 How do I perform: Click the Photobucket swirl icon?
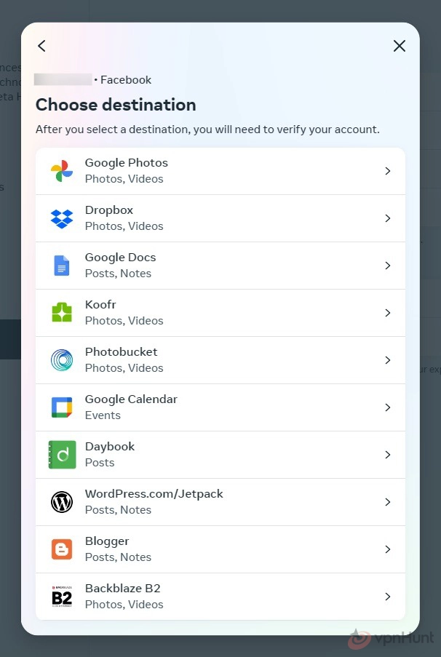(62, 360)
